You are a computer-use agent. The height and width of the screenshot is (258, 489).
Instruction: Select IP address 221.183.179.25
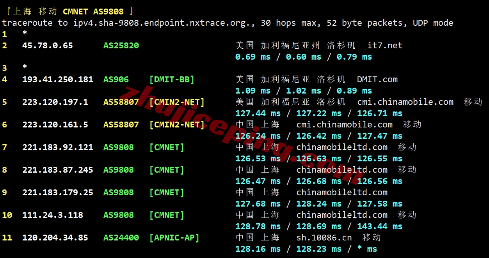(58, 193)
